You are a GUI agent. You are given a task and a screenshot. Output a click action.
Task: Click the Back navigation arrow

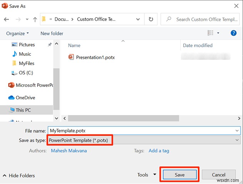(x=6, y=19)
